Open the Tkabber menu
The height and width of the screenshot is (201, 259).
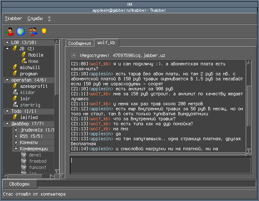[x=12, y=19]
